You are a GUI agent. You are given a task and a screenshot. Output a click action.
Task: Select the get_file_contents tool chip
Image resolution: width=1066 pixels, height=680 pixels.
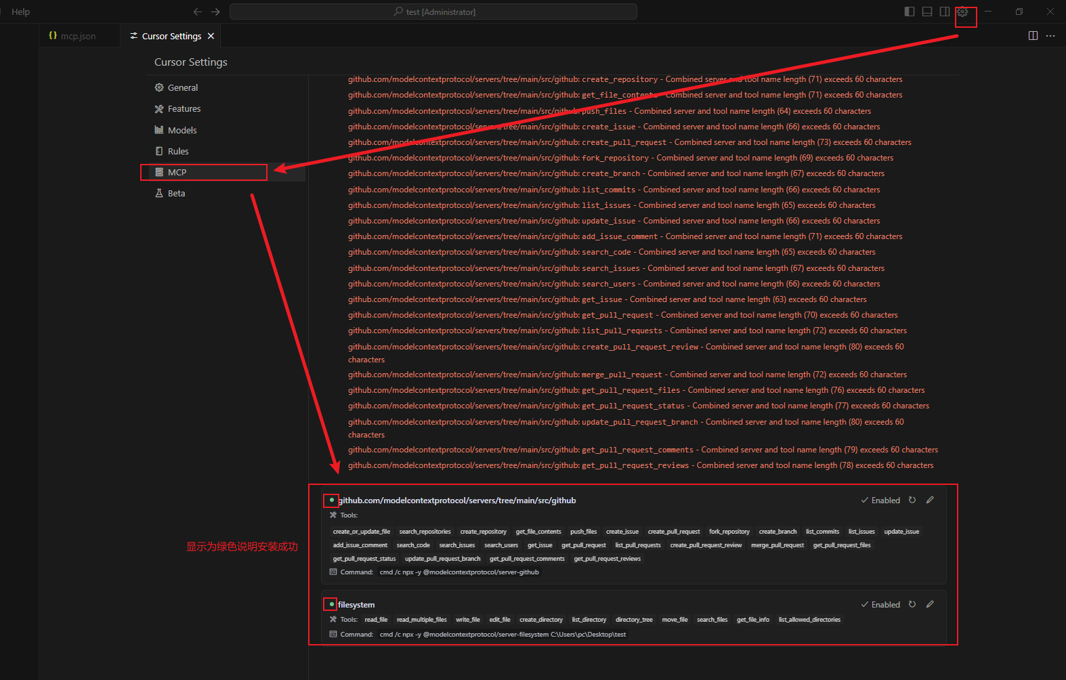coord(538,532)
